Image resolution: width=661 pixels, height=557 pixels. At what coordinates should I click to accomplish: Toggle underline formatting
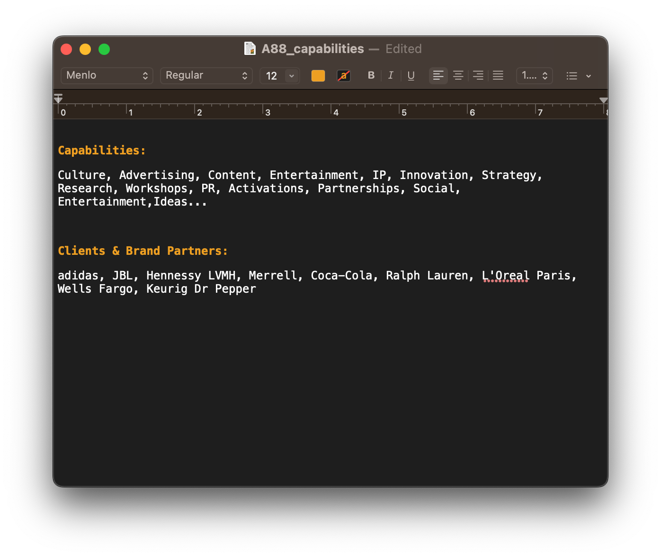click(x=411, y=75)
